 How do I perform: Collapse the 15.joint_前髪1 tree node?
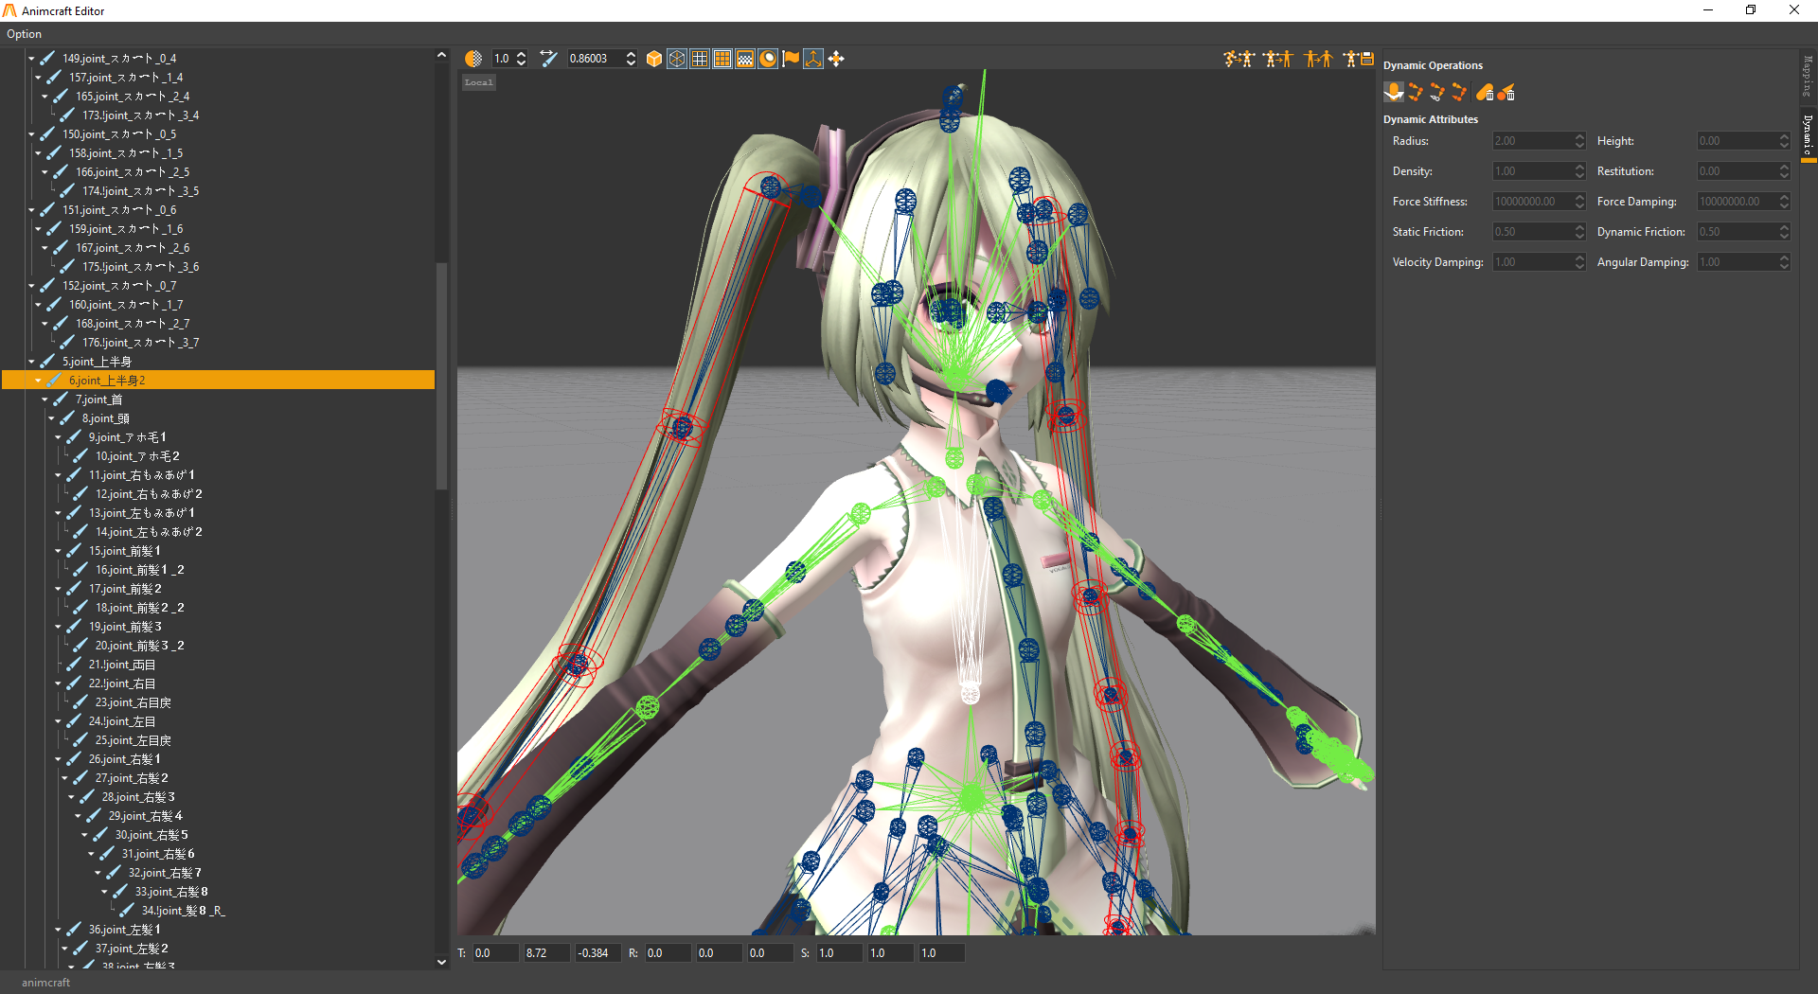(58, 551)
